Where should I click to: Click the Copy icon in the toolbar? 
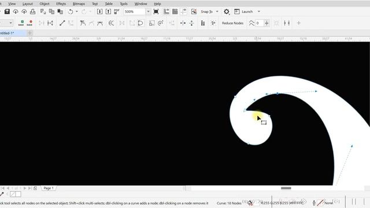51,12
